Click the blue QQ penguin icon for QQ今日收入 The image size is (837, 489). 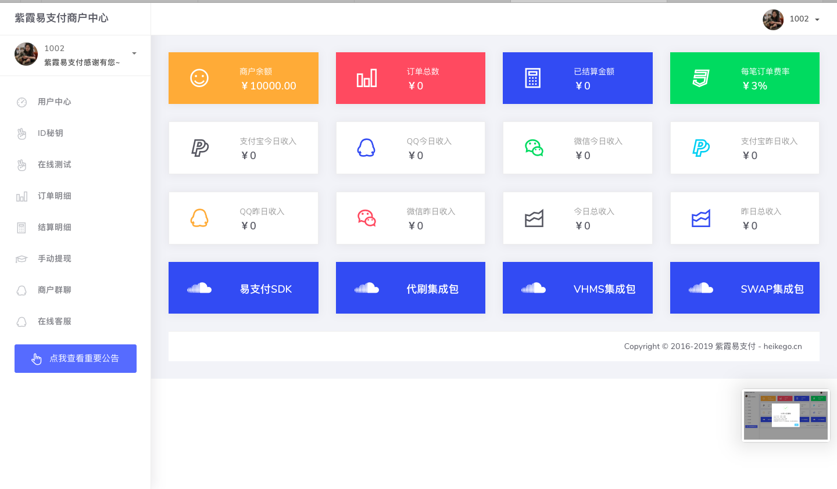click(x=366, y=148)
